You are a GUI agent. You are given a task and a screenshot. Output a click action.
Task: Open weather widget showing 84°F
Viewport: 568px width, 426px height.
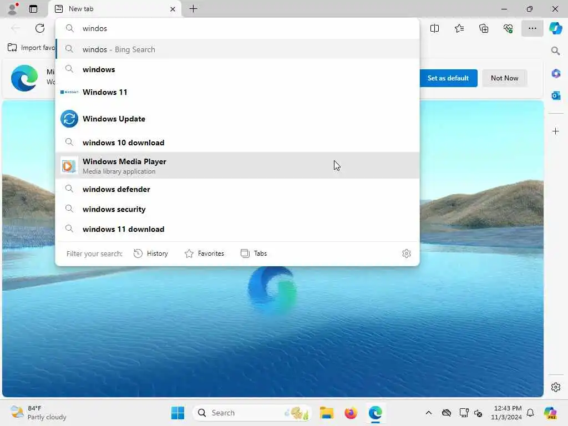click(38, 413)
